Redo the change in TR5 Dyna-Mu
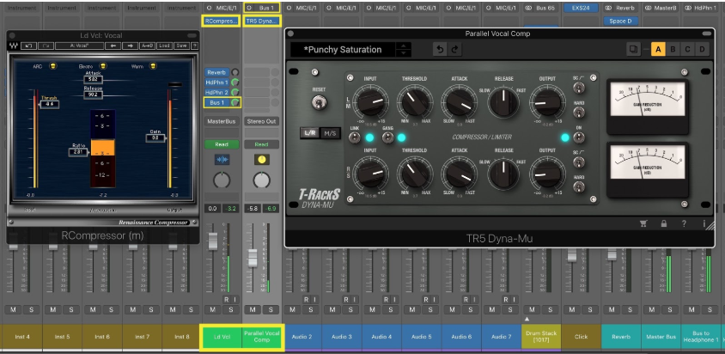Viewport: 725px width, 354px height. click(x=454, y=50)
